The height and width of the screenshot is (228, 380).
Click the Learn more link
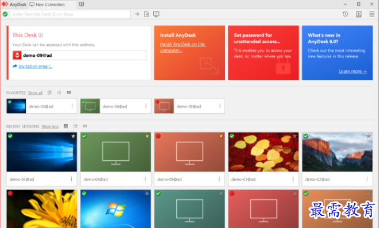click(352, 71)
